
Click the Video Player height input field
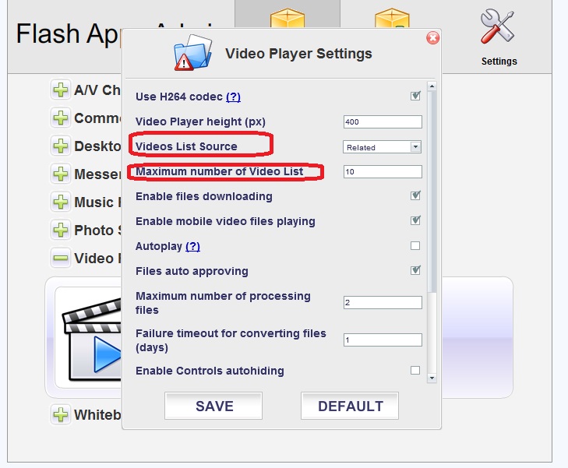coord(382,121)
